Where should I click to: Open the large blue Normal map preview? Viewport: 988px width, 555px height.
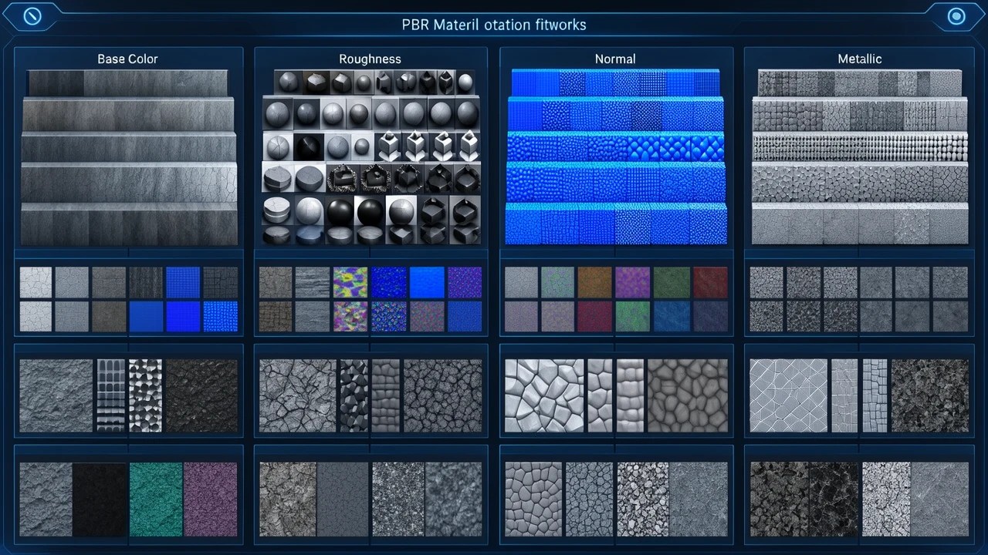[x=615, y=158]
